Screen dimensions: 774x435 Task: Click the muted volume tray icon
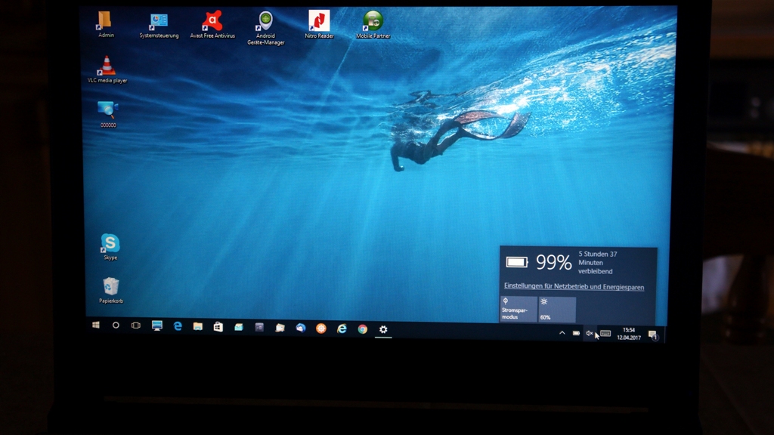pos(589,333)
